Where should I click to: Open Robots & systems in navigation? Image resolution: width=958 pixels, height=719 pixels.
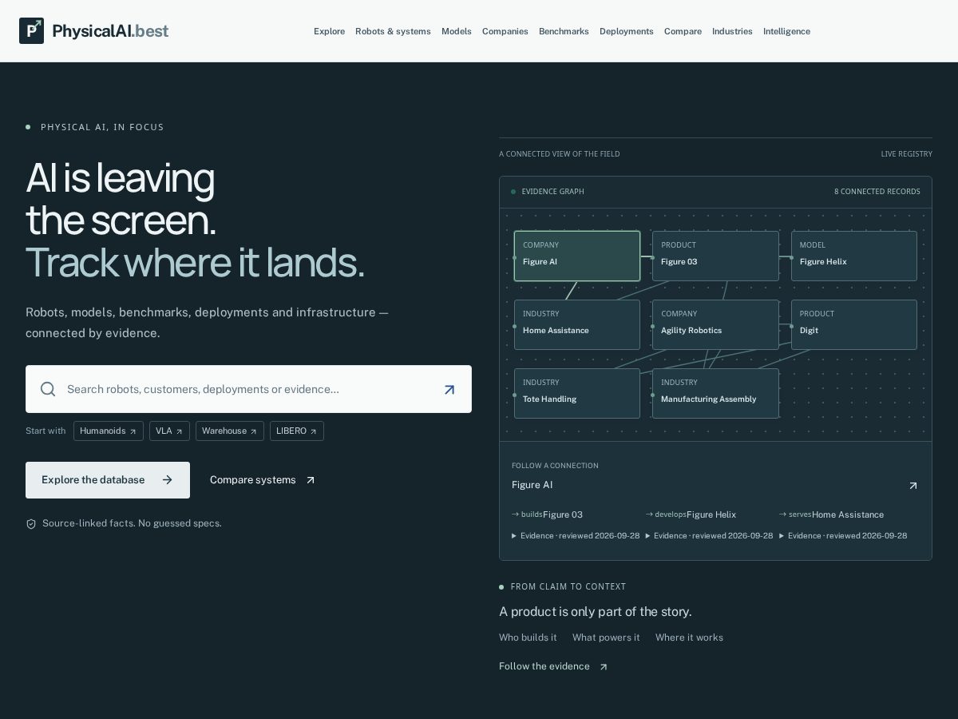[393, 31]
